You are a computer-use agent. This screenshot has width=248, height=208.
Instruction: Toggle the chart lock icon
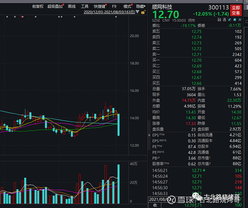pyautogui.click(x=143, y=12)
